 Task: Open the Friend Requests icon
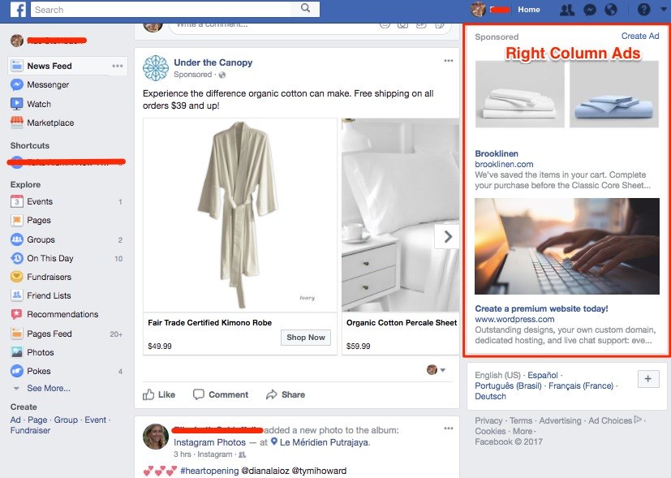click(568, 10)
